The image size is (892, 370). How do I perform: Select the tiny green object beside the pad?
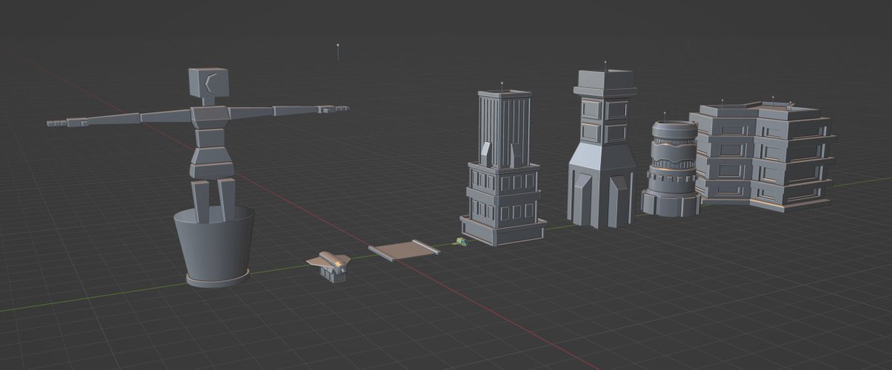click(462, 241)
